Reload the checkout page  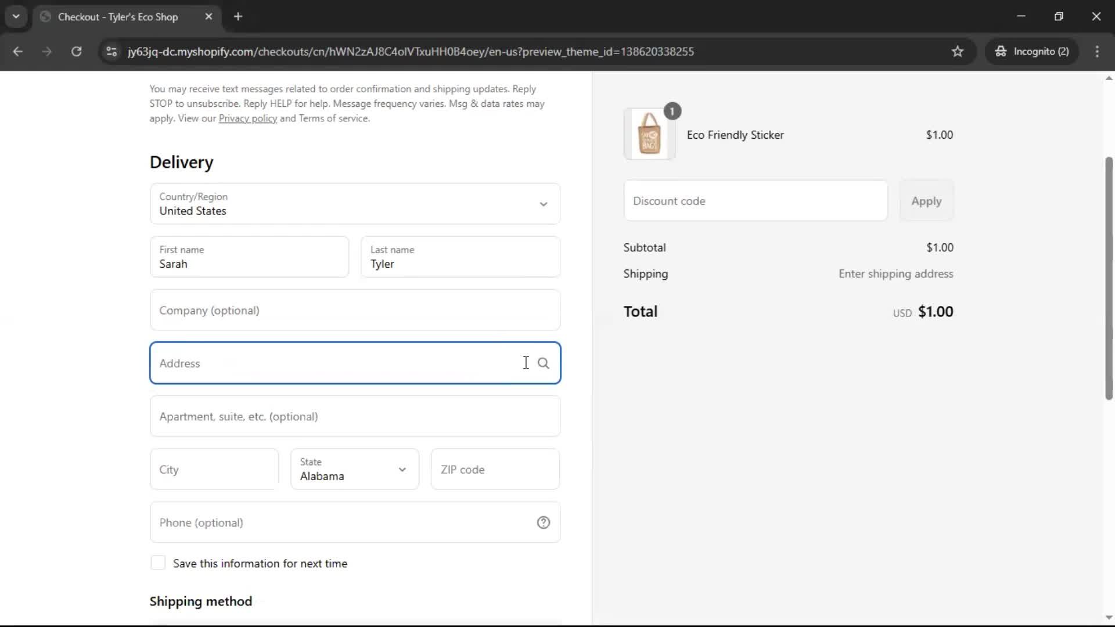click(76, 52)
